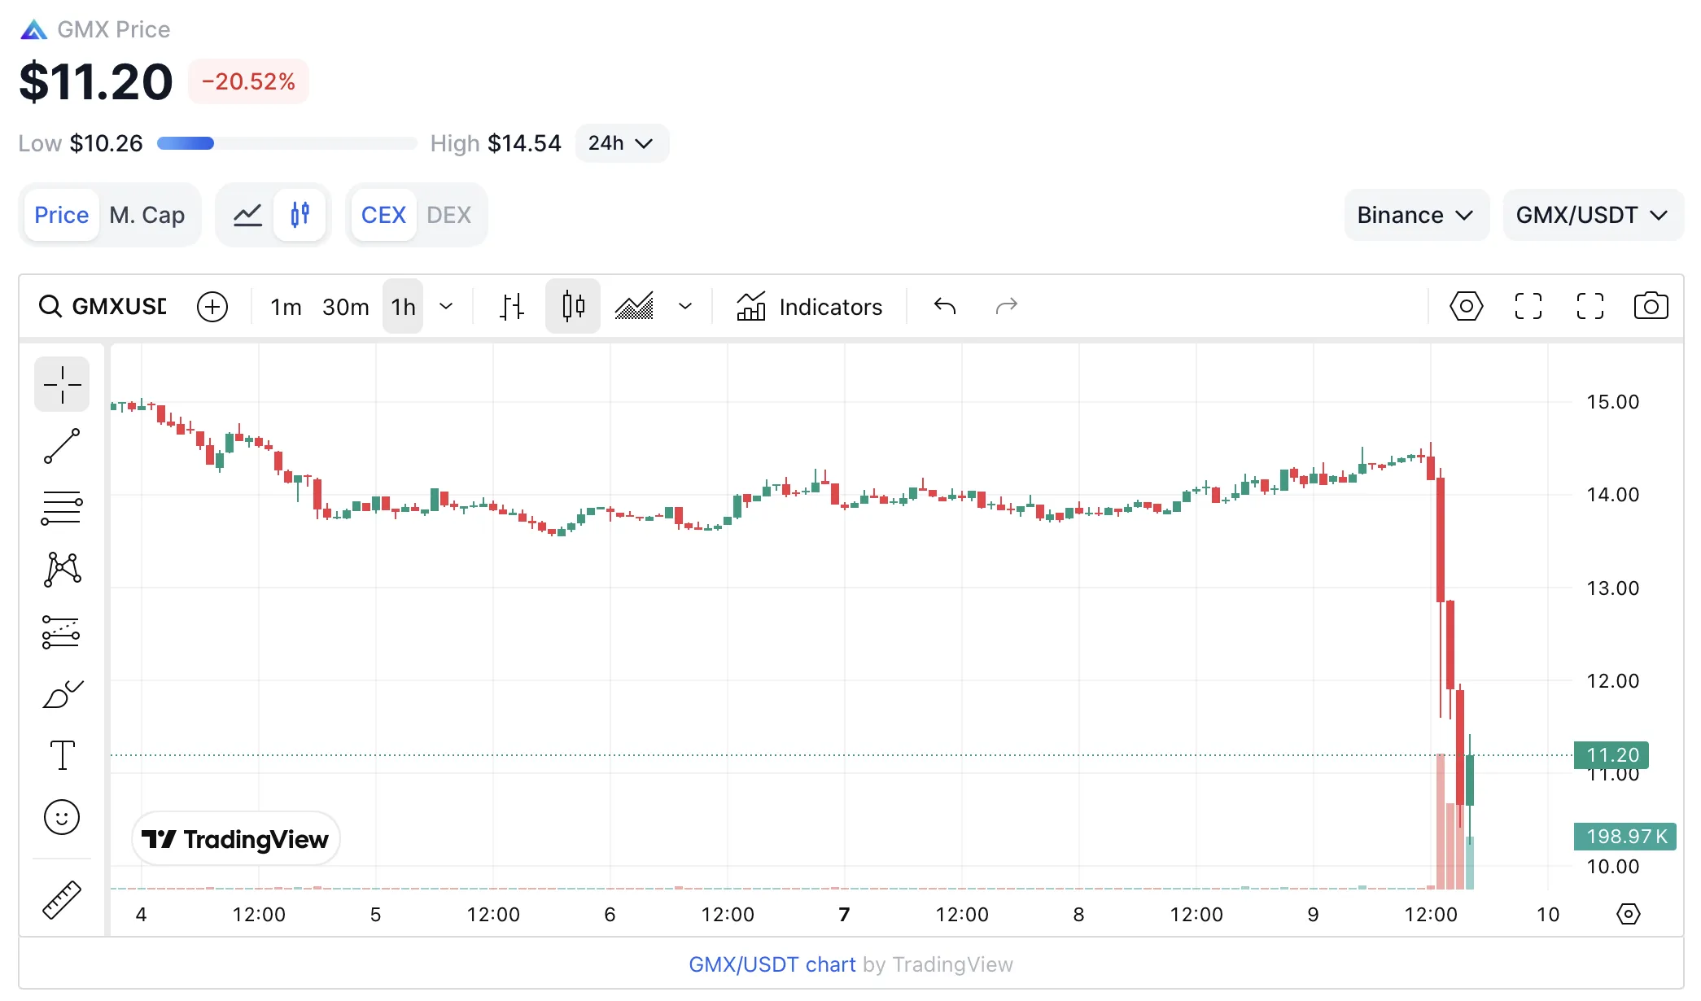Select the 1m interval
Screen dimensions: 1701x1001
286,307
